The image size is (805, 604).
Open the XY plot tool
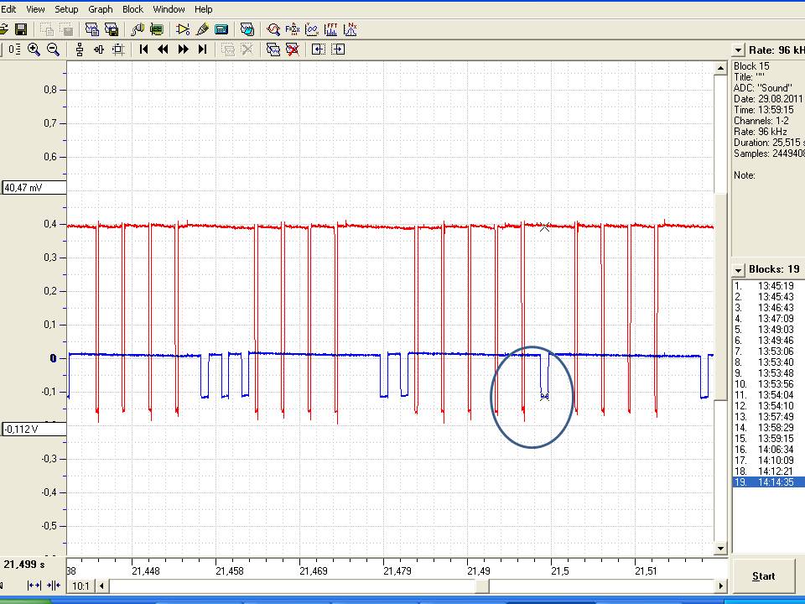coord(312,29)
